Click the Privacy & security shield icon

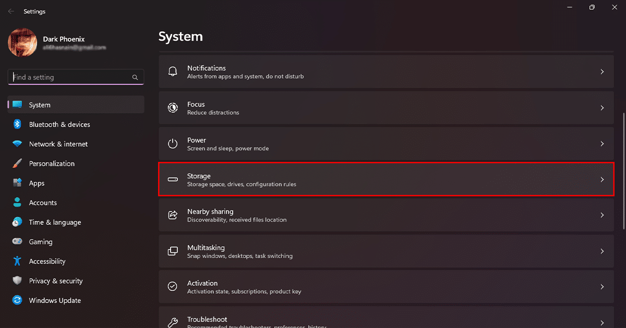click(17, 281)
